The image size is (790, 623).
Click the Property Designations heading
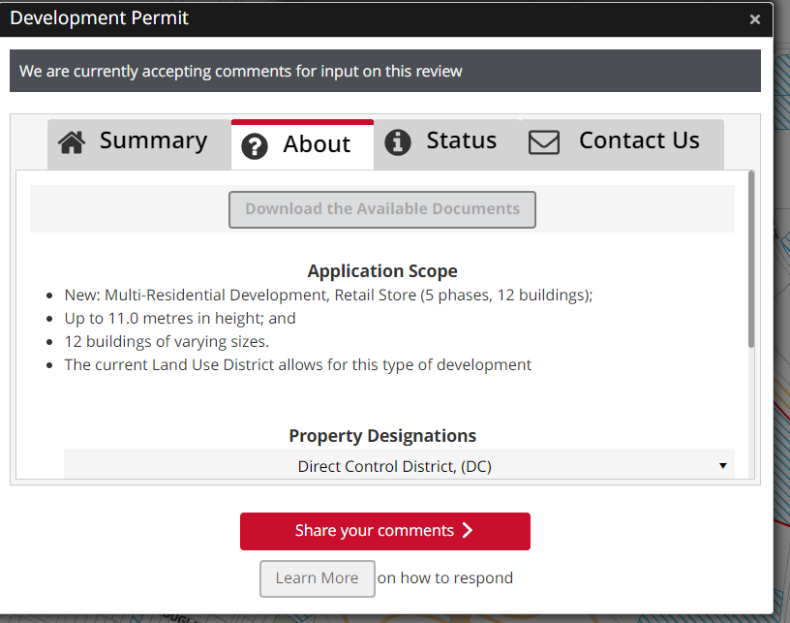[x=382, y=435]
